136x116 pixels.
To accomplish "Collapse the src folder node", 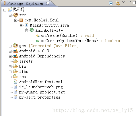I will click(x=10, y=15).
